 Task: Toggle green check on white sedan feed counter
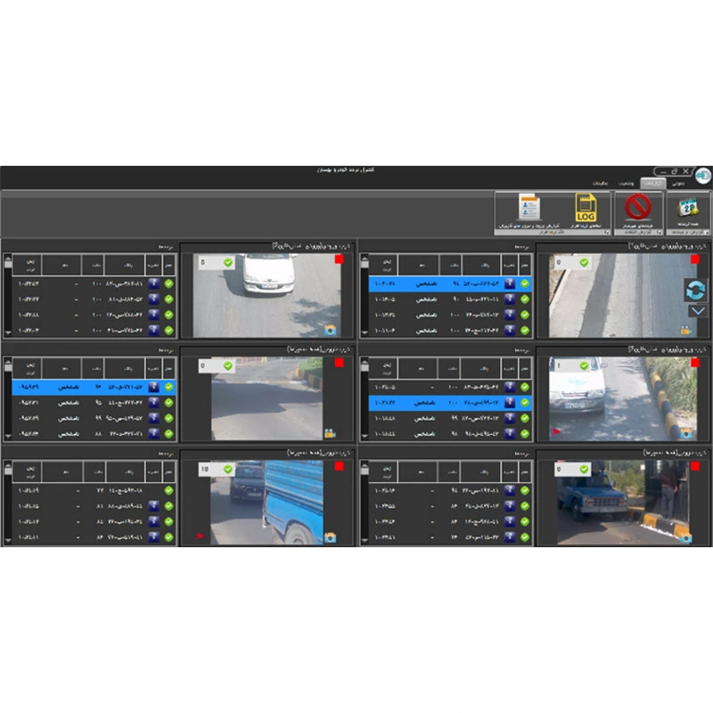coord(228,262)
